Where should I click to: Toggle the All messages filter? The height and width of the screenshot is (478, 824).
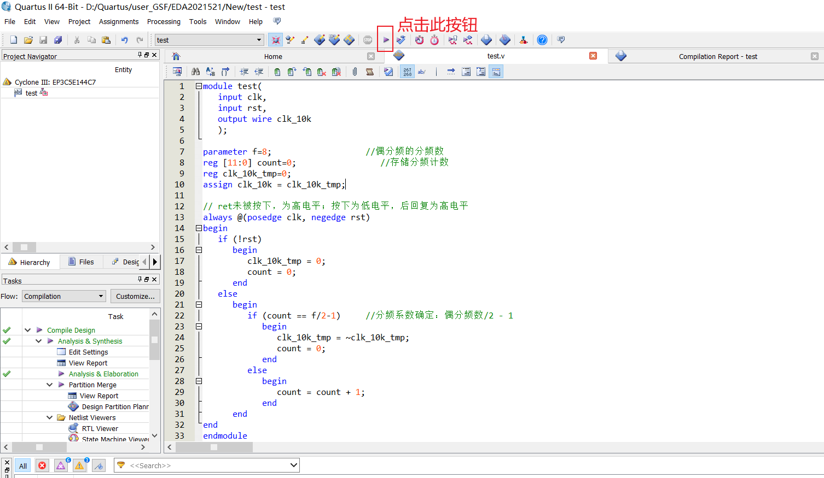23,466
